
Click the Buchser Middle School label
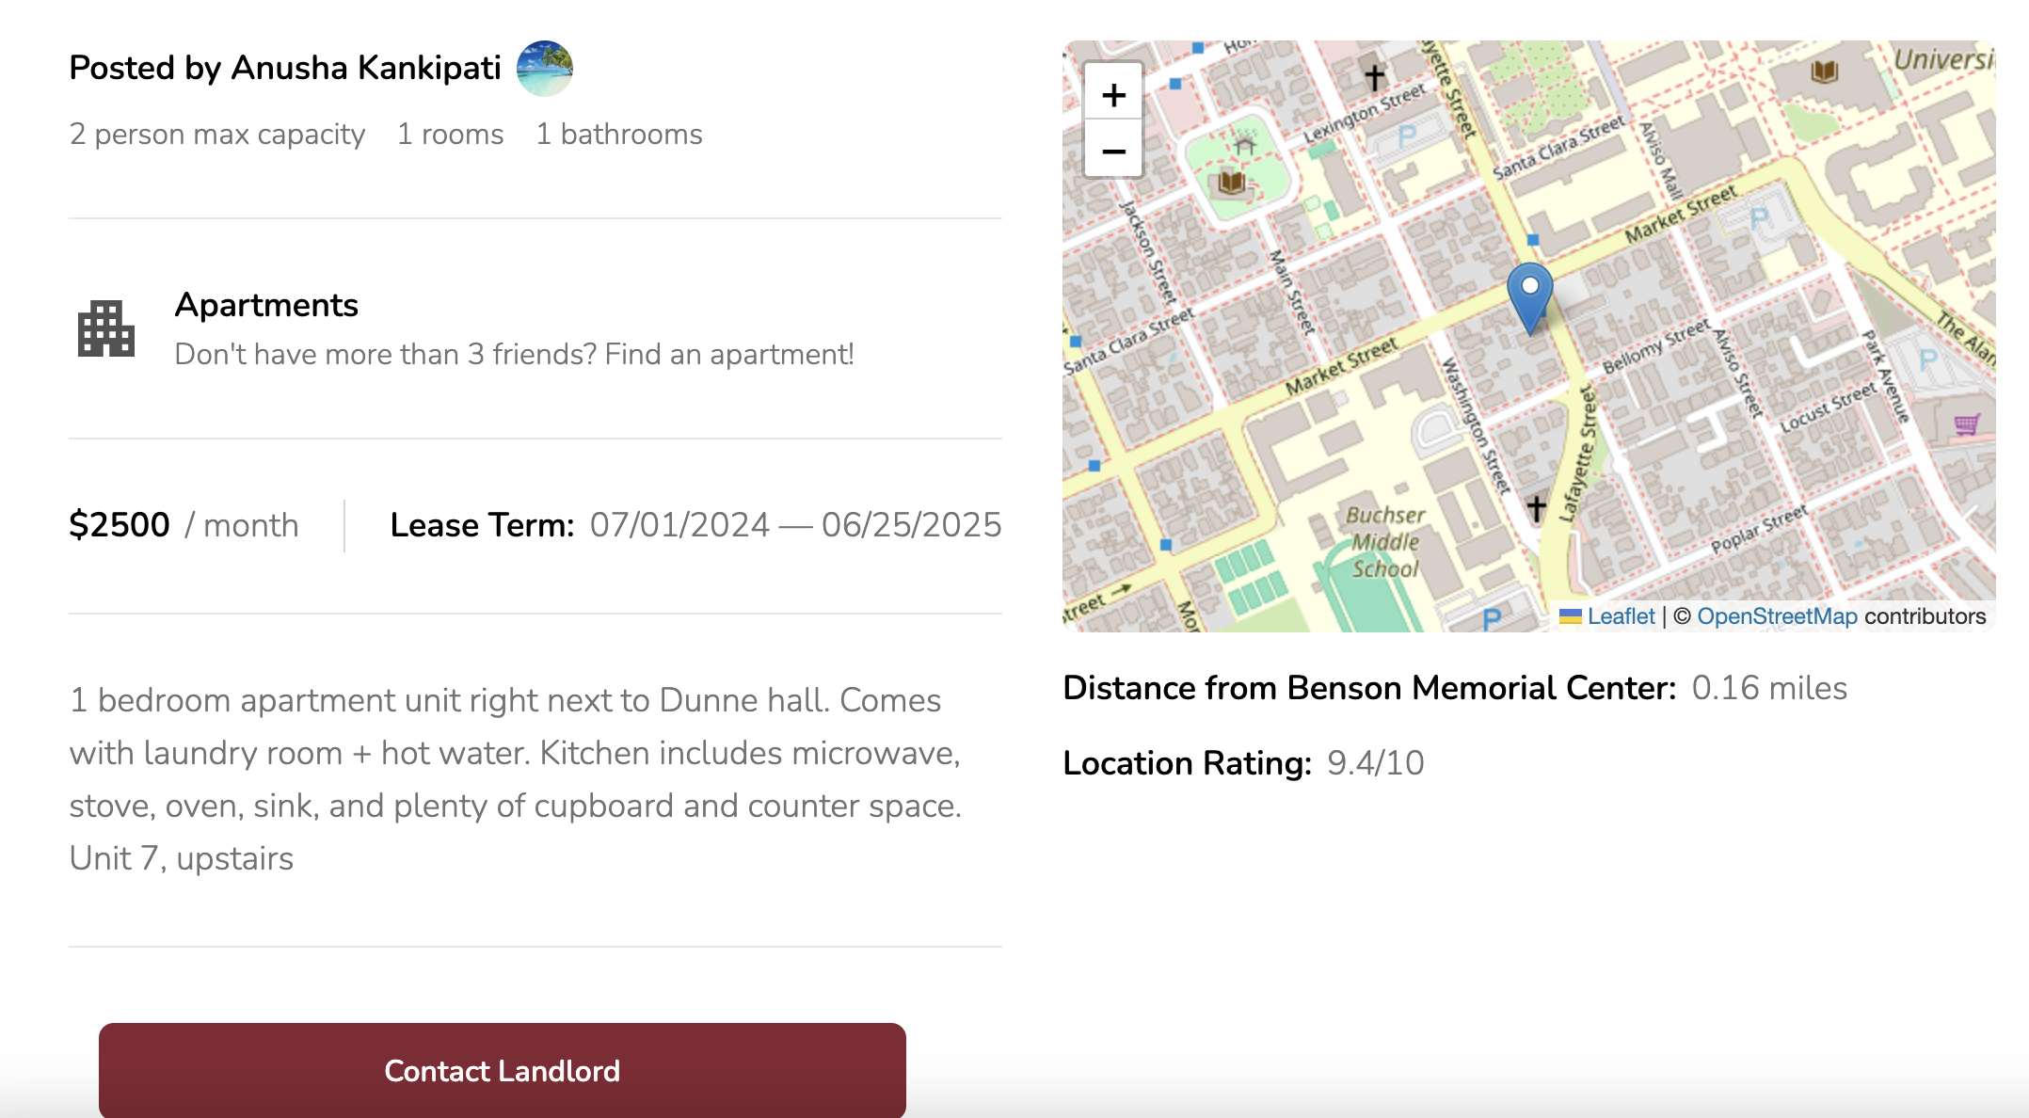1384,542
